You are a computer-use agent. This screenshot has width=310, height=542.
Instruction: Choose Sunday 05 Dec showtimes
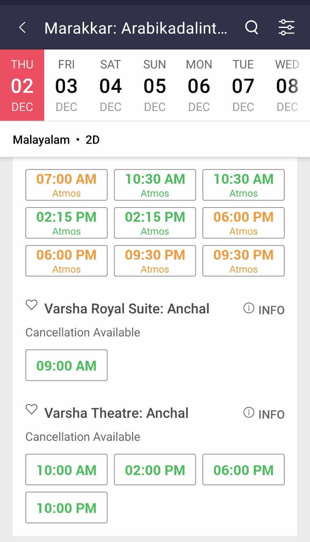click(154, 86)
